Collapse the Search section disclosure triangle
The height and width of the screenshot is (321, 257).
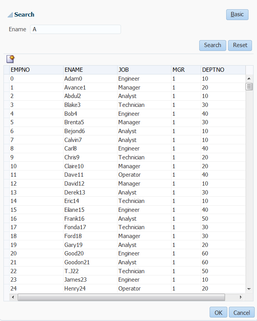10,15
